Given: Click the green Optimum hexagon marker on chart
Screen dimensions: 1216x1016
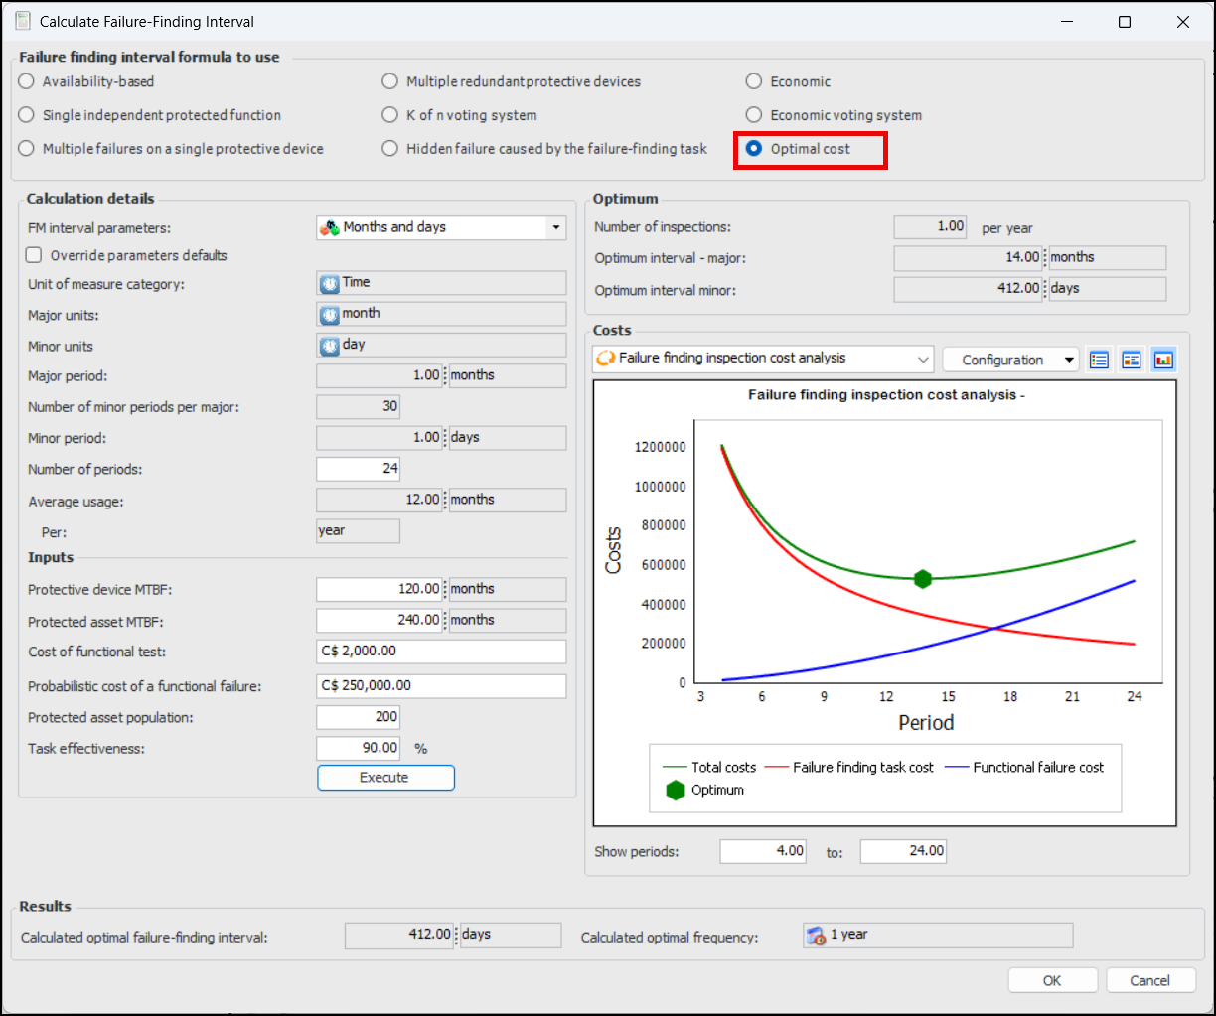Looking at the screenshot, I should tap(923, 579).
